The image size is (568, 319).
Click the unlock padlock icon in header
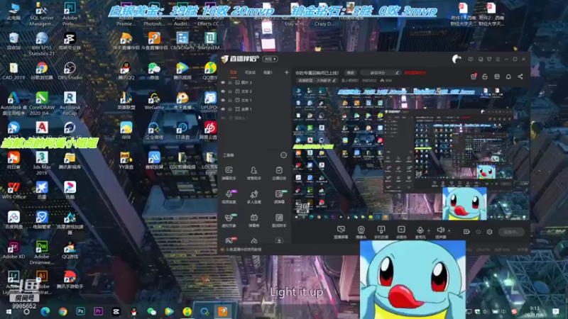tap(485, 77)
